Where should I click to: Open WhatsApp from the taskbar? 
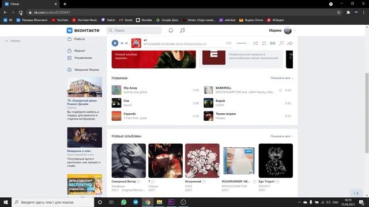click(124, 202)
